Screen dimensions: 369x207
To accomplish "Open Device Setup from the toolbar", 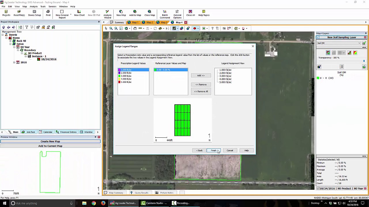I will [x=34, y=13].
